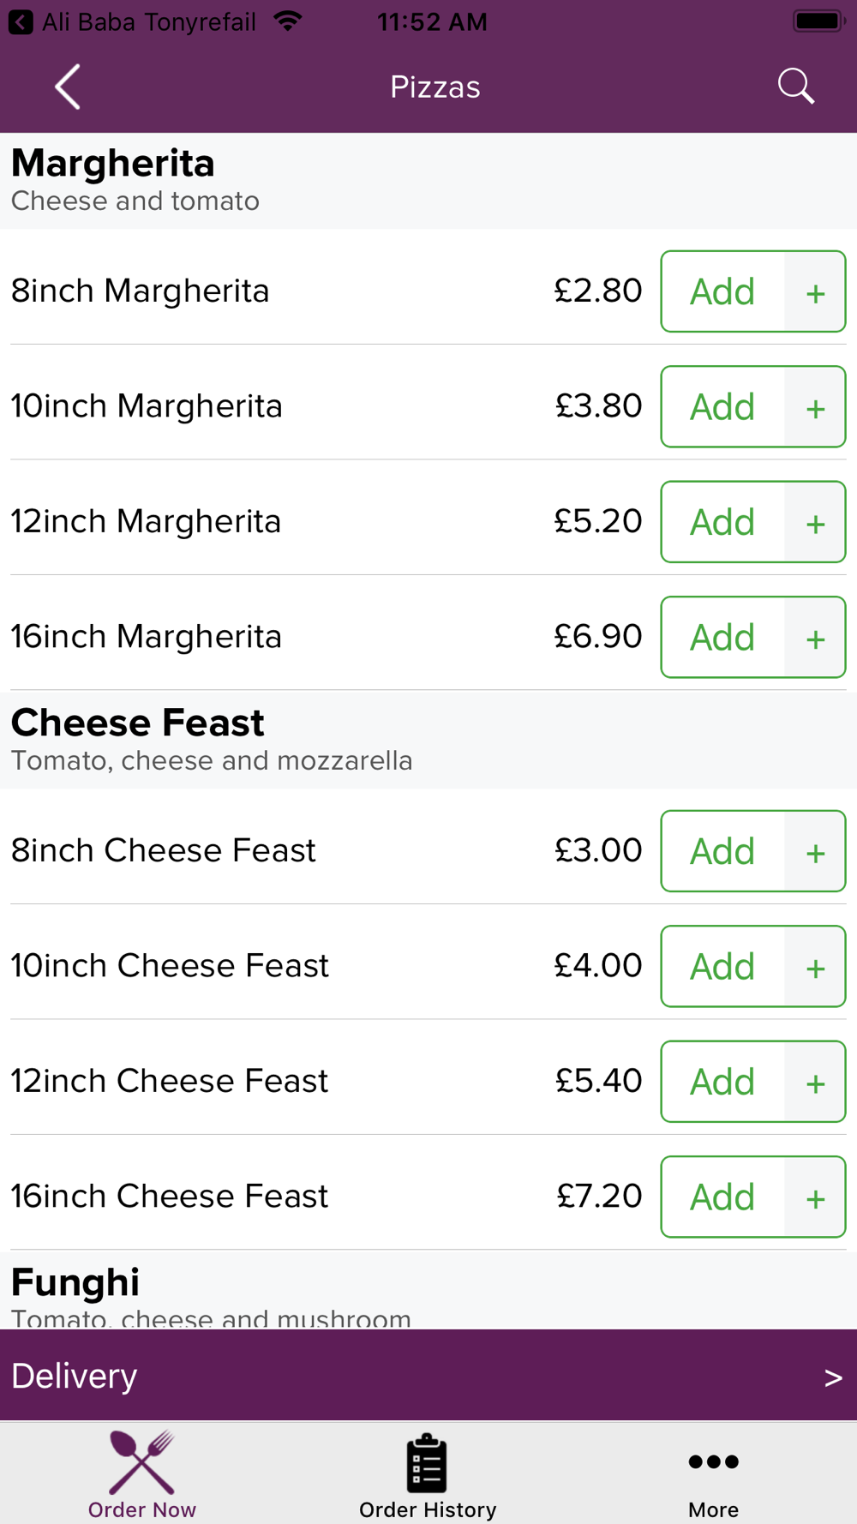This screenshot has height=1524, width=857.
Task: Add 16inch Margherita to the order
Action: pos(722,638)
